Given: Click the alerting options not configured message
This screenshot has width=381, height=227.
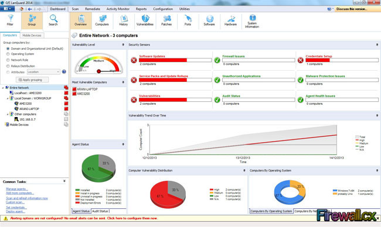Looking at the screenshot, I should [84, 218].
